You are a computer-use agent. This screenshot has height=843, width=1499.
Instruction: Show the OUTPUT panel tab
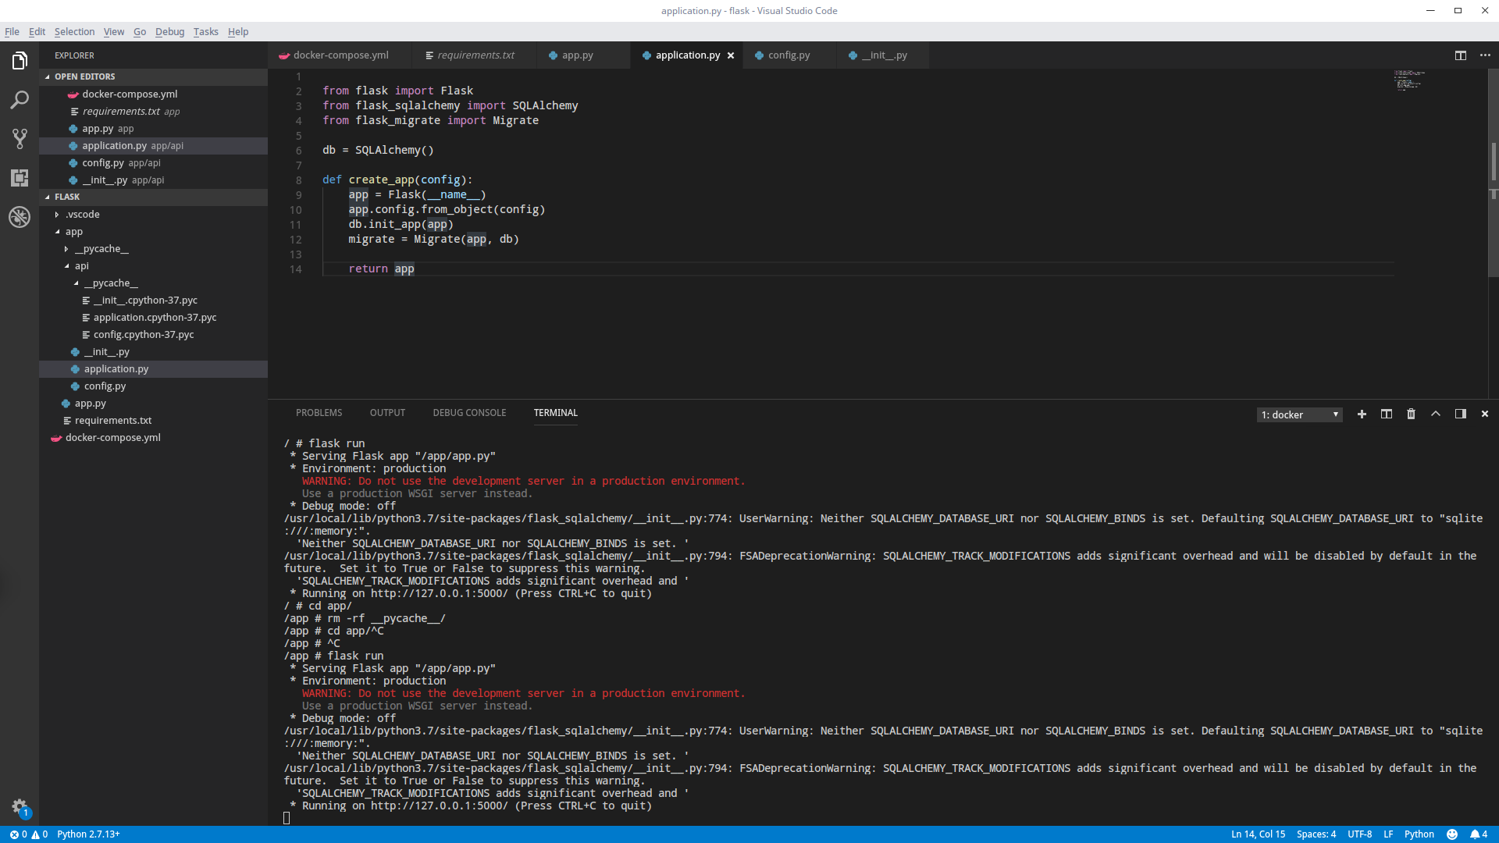[x=387, y=413]
